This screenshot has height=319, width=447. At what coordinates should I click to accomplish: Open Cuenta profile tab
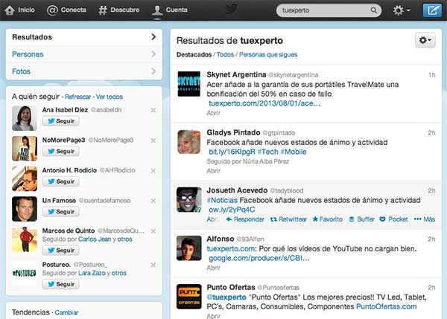[170, 10]
